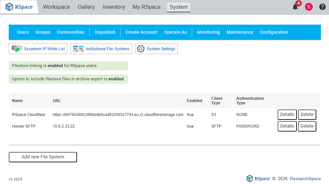Open the My RSpace tab
The width and height of the screenshot is (329, 184).
[x=147, y=7]
